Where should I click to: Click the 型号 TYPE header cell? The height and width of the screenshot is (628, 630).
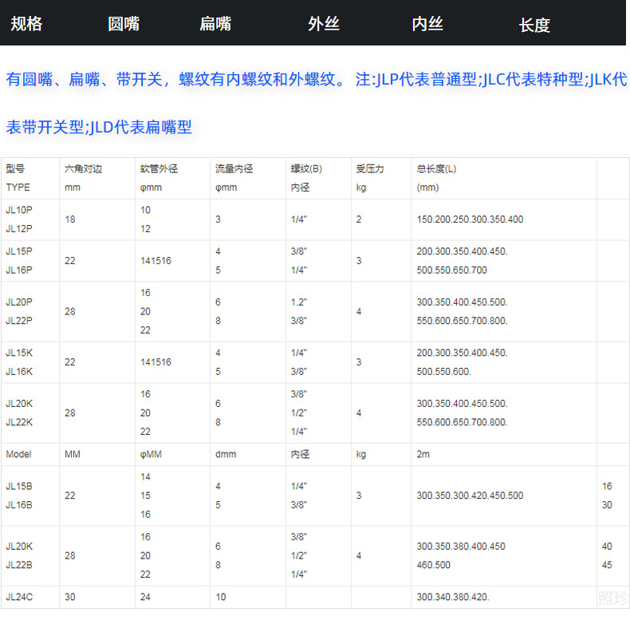point(30,178)
